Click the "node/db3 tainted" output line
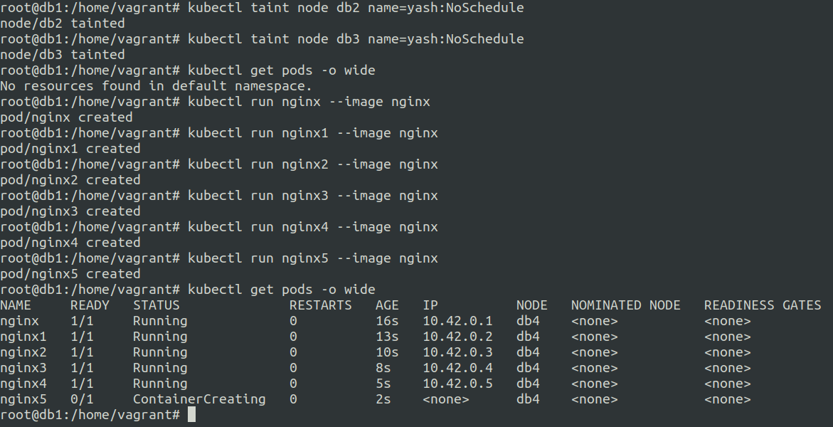Viewport: 833px width, 427px height. [63, 55]
